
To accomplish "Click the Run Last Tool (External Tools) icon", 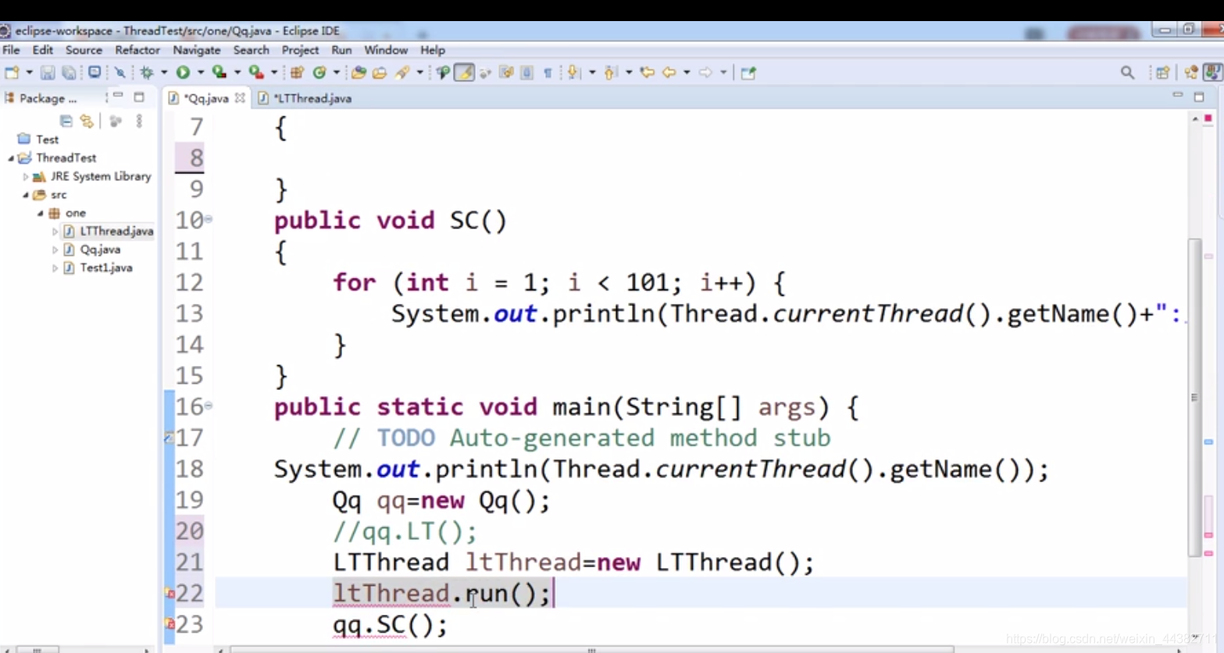I will click(x=256, y=73).
